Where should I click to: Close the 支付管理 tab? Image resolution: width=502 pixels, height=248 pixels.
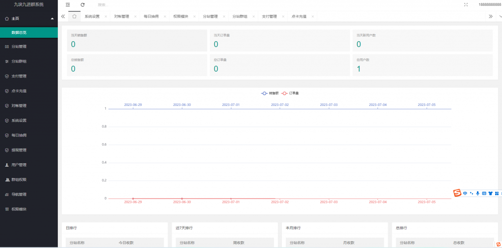tap(283, 17)
